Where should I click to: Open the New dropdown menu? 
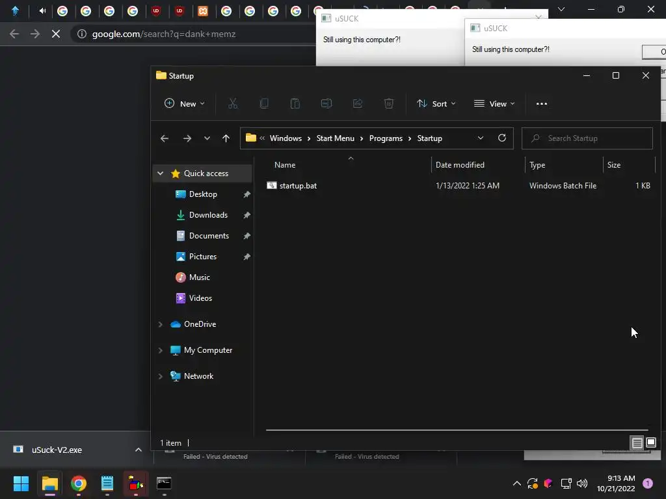[184, 104]
